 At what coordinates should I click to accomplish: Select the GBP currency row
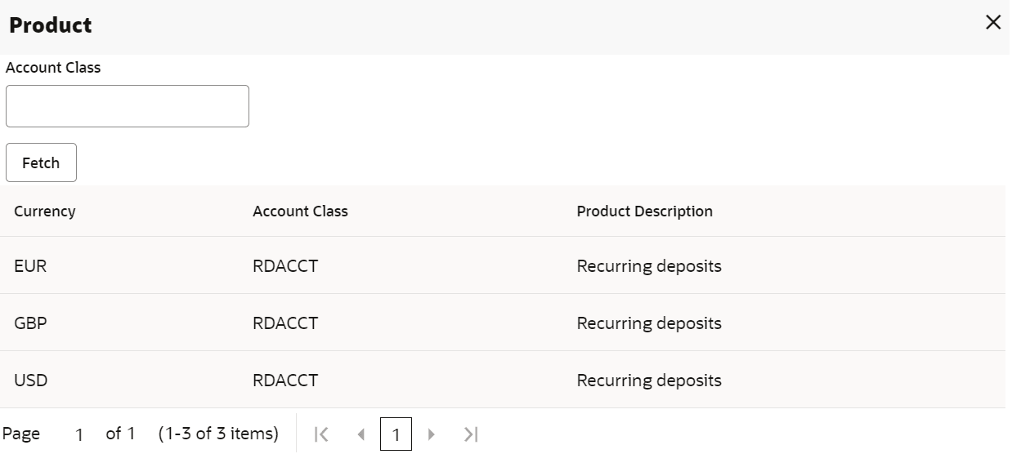pos(30,323)
